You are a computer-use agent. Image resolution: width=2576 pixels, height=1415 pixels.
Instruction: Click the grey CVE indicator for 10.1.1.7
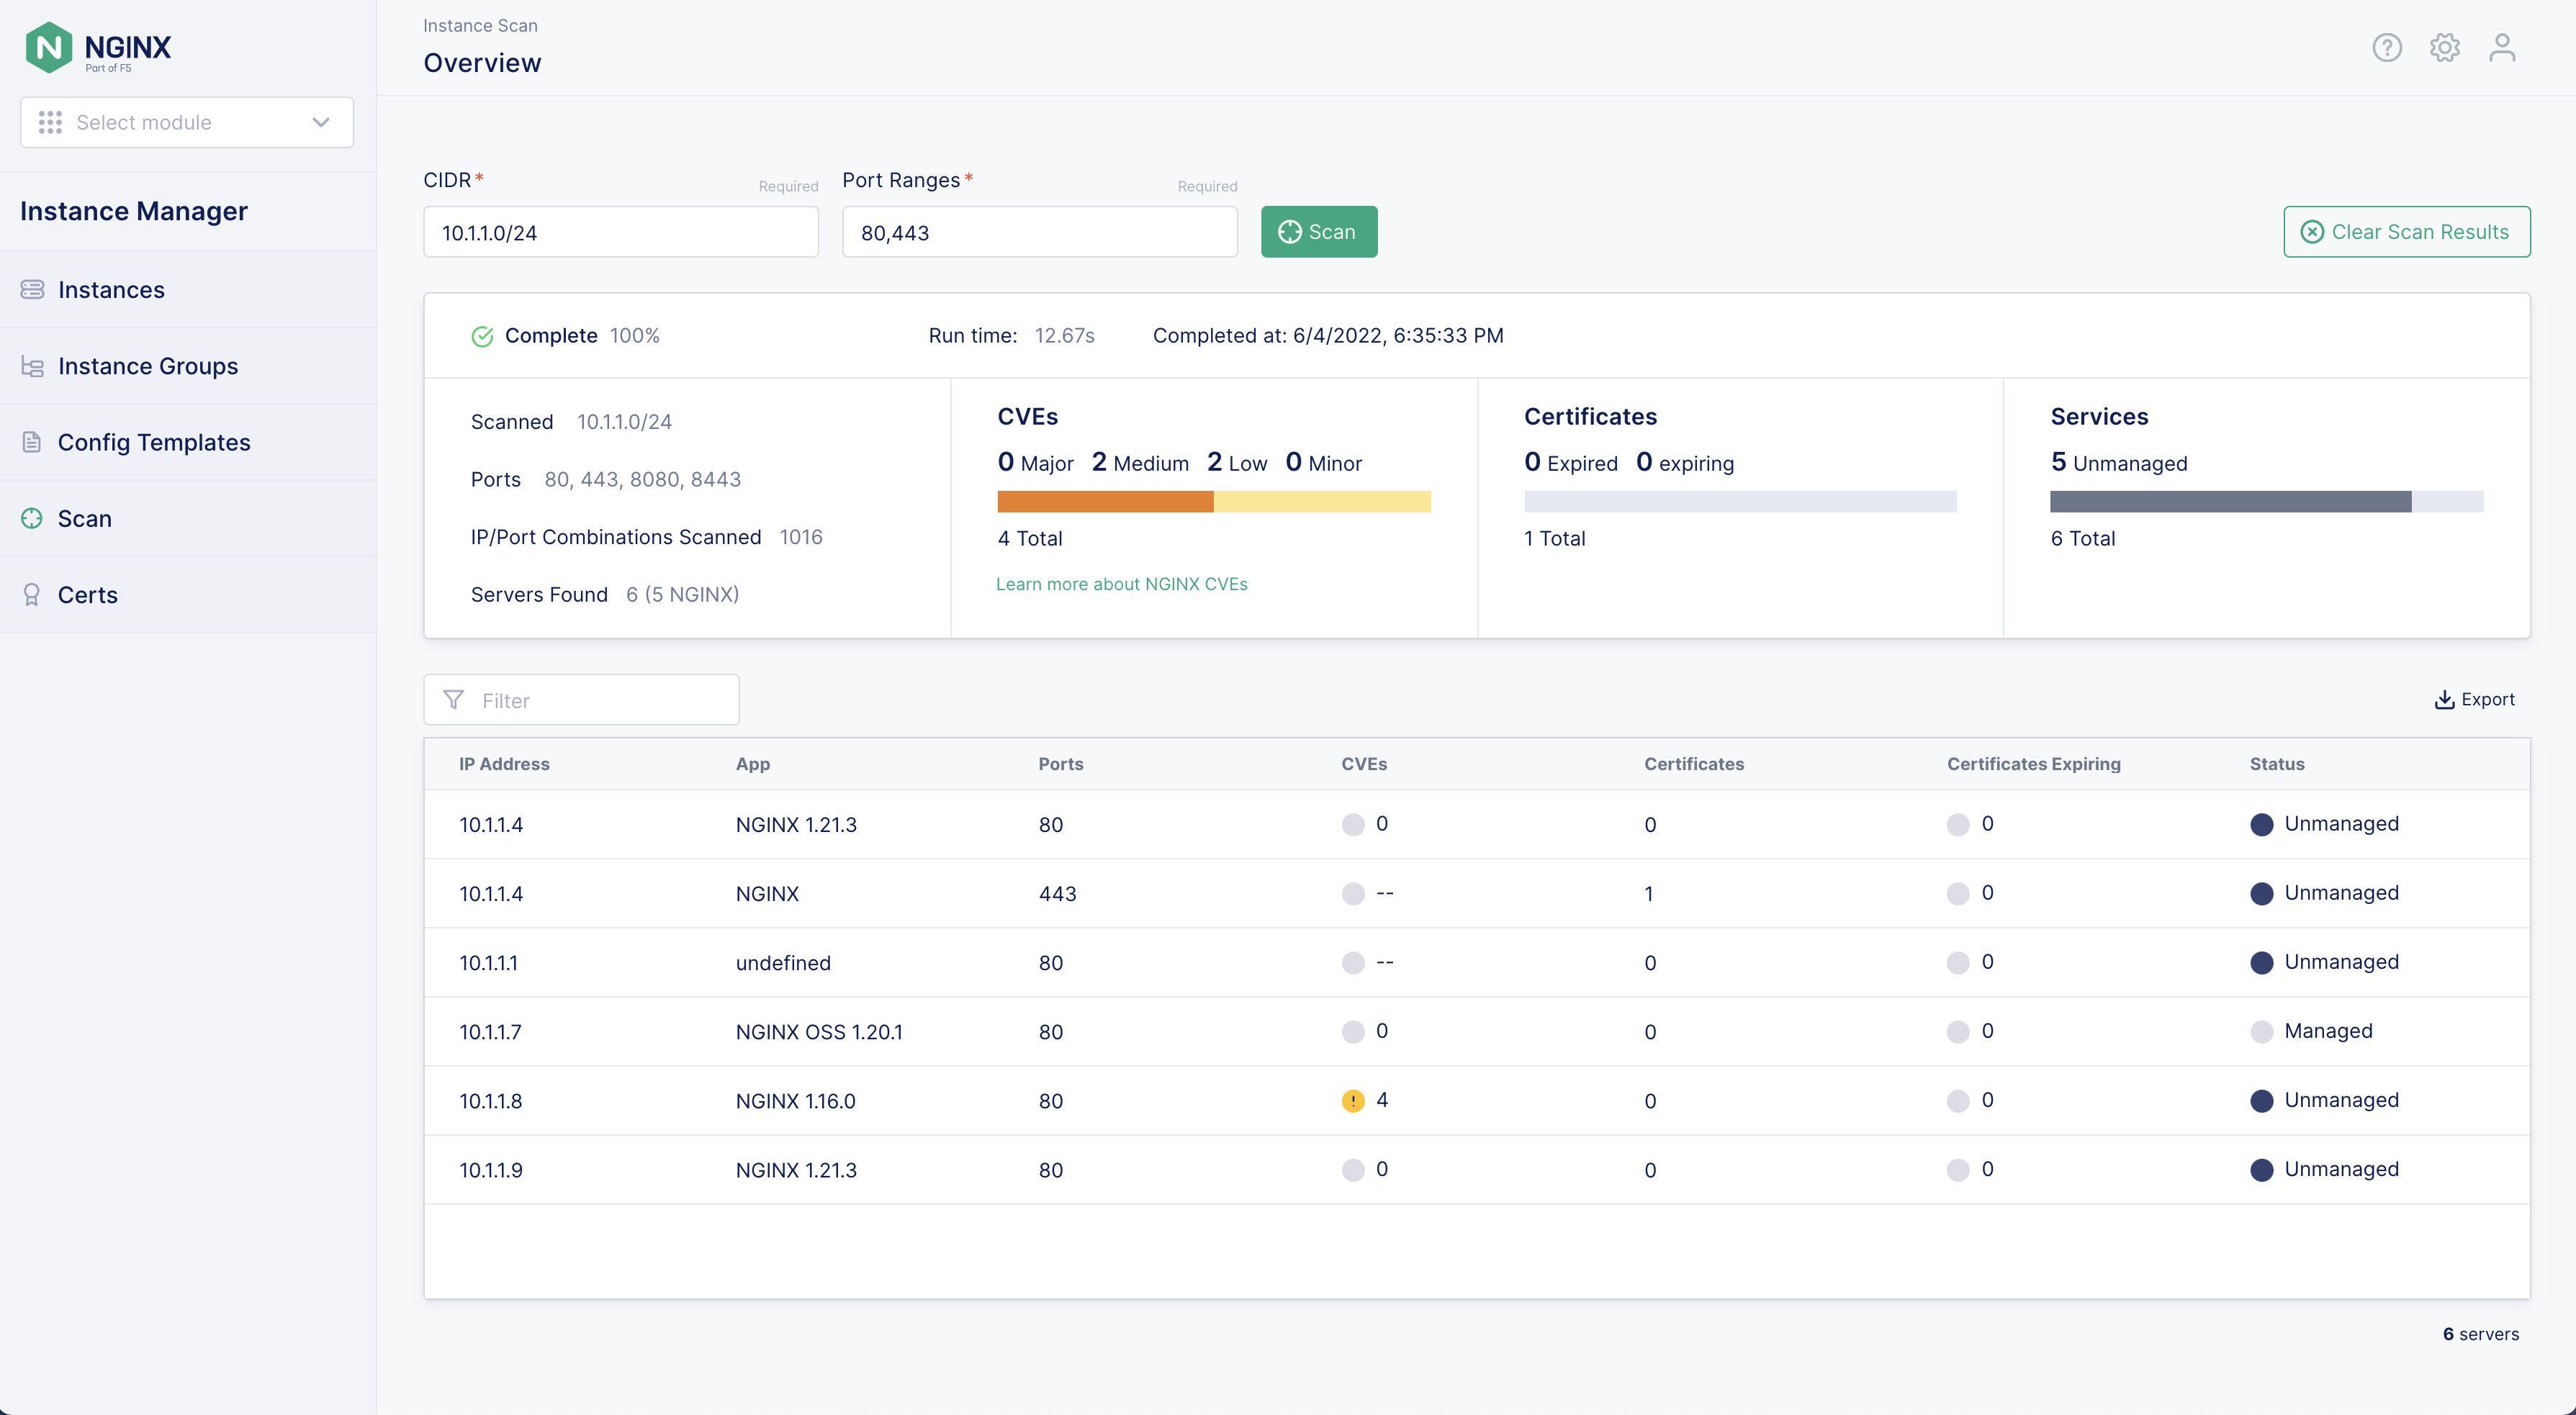click(x=1353, y=1032)
